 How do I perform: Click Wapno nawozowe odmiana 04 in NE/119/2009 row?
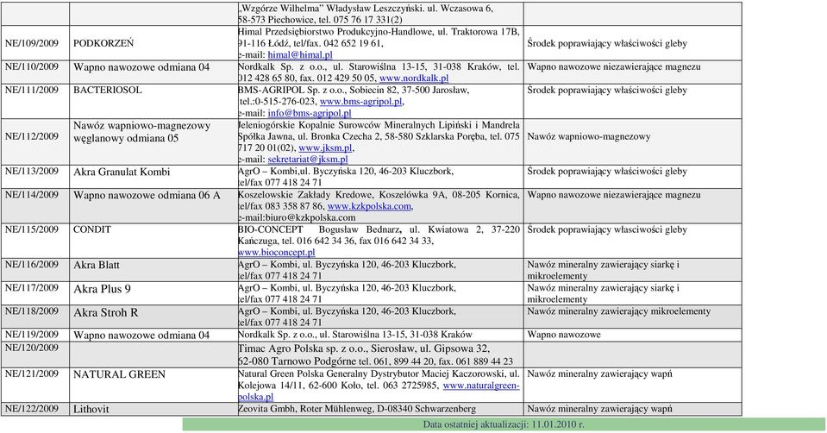tap(141, 336)
